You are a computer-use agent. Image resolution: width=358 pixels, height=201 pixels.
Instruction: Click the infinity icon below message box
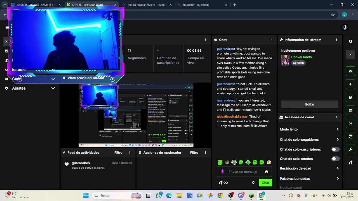(226, 183)
